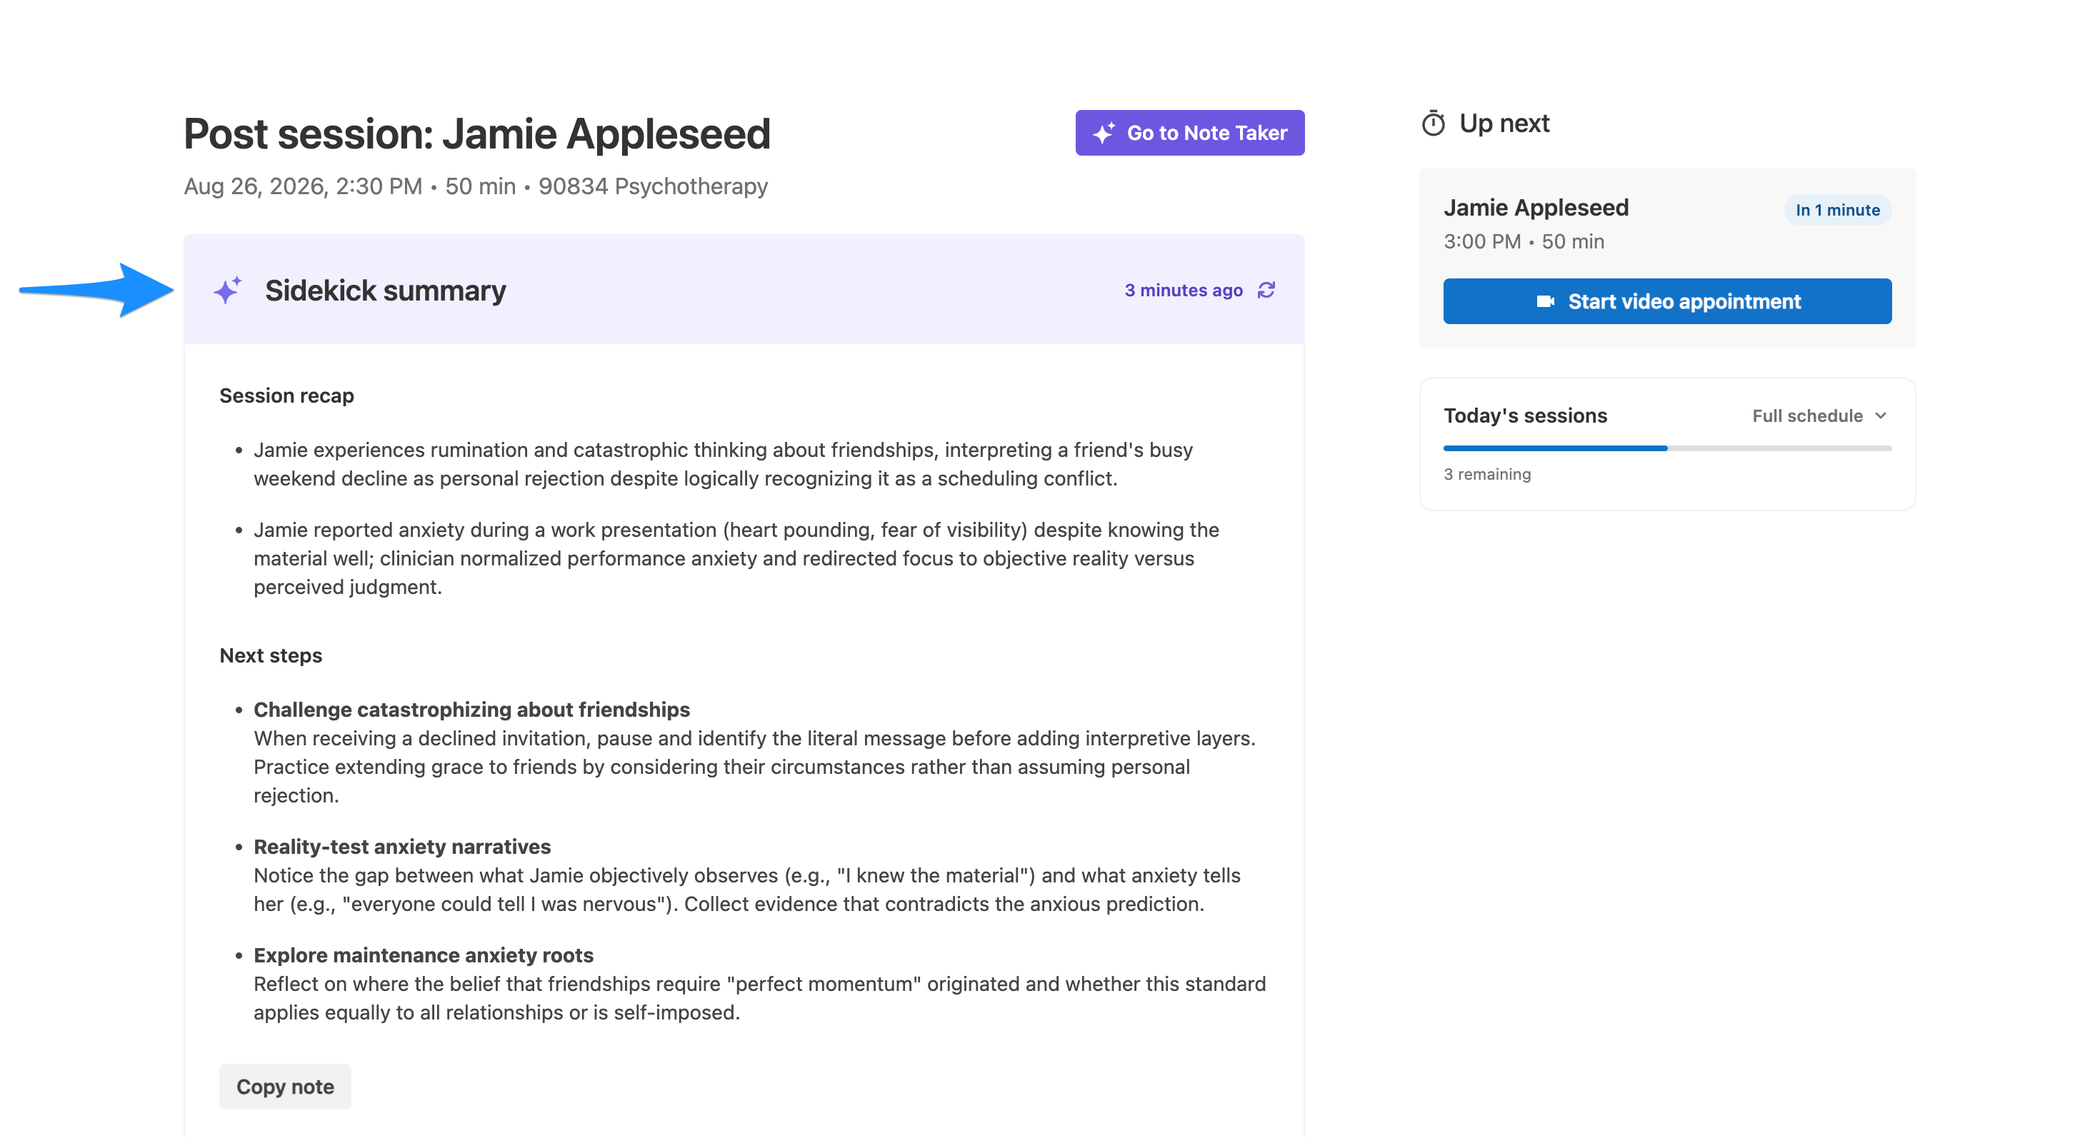Start video appointment with Jamie Appleseed
The image size is (2100, 1138).
coord(1667,301)
